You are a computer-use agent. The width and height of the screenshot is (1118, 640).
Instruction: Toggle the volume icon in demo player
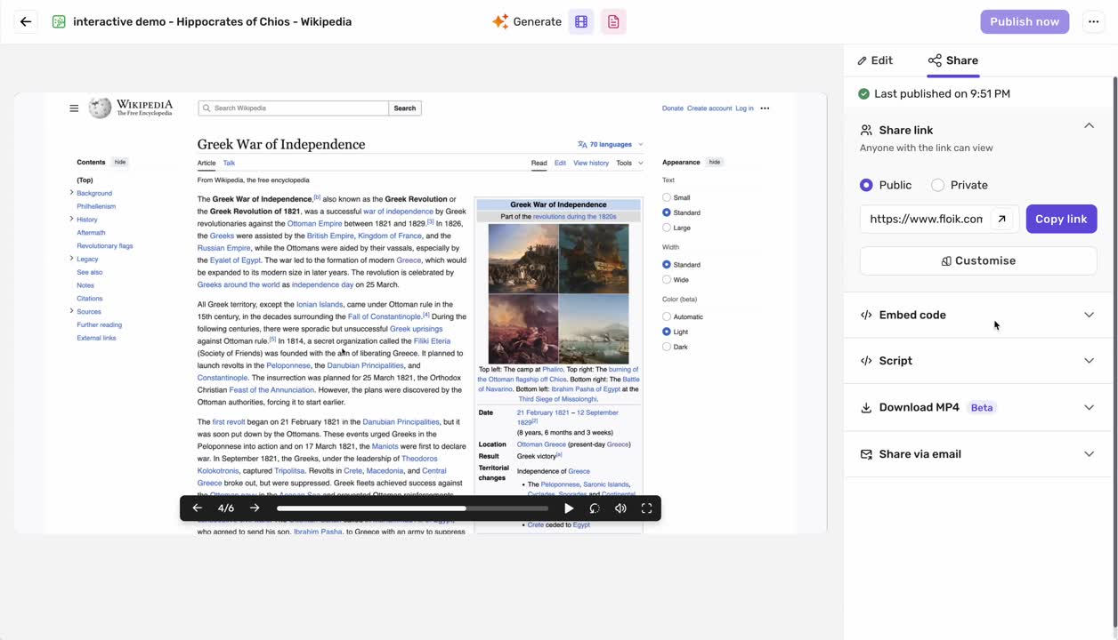(620, 508)
